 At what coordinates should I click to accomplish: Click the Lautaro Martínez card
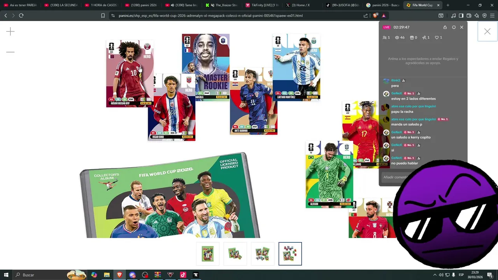296,66
